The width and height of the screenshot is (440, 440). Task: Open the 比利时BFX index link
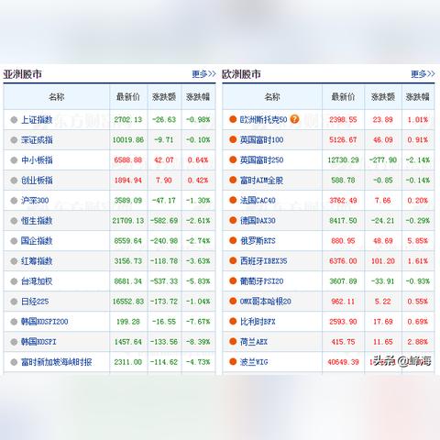point(258,322)
